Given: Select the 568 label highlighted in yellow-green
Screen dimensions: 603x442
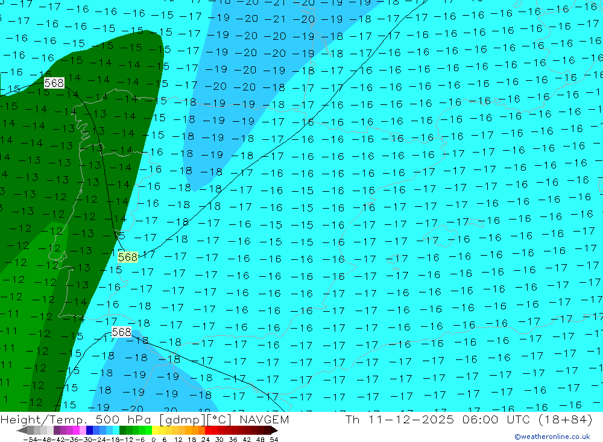Looking at the screenshot, I should [128, 257].
